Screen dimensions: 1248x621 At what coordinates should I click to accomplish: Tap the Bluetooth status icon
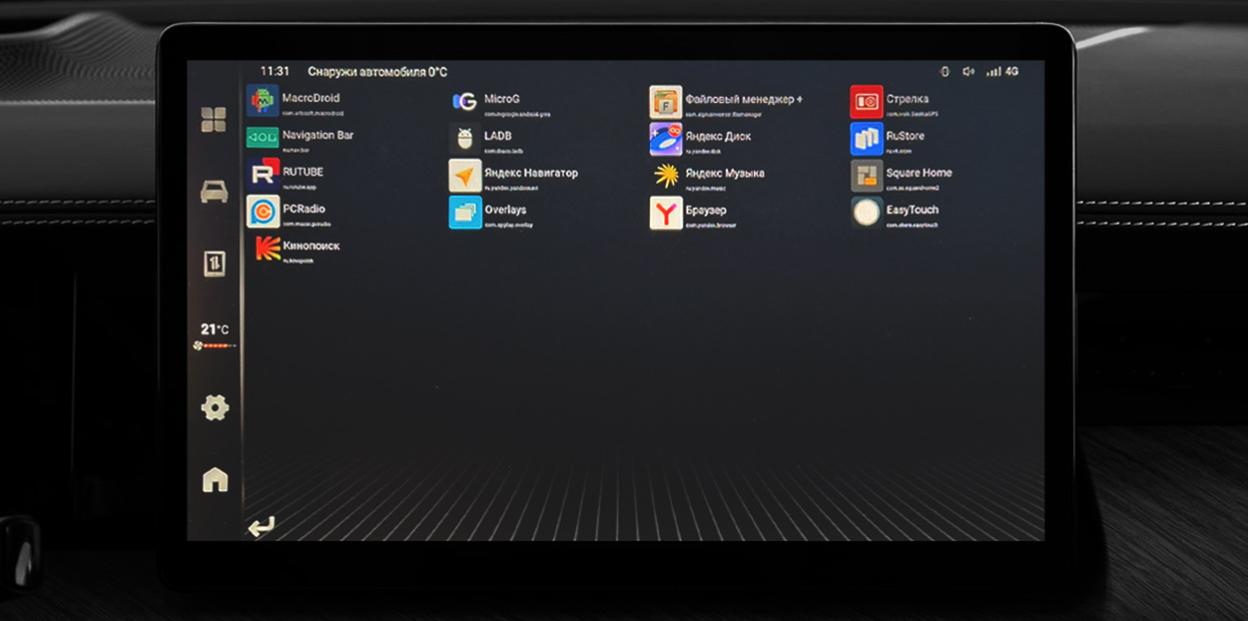(x=944, y=72)
